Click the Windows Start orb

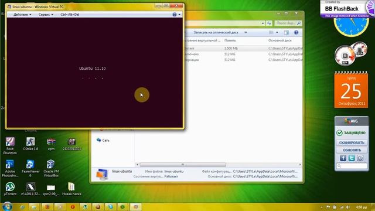tap(6, 206)
